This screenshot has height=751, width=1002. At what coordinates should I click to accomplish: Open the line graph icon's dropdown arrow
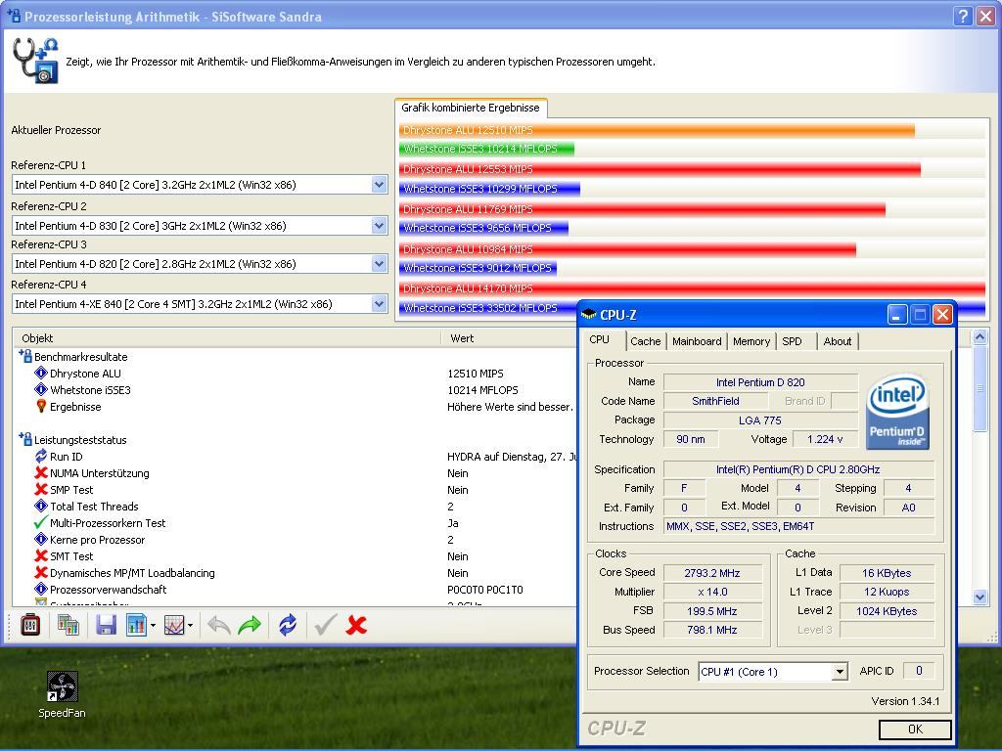191,625
